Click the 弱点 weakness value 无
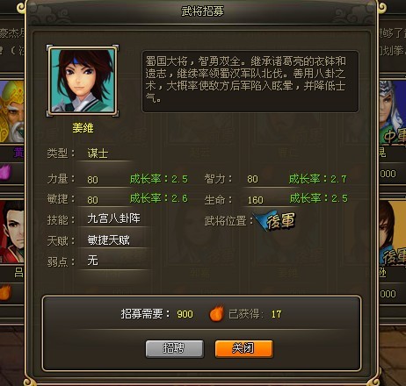Screen dimensions: 406x386 point(92,261)
